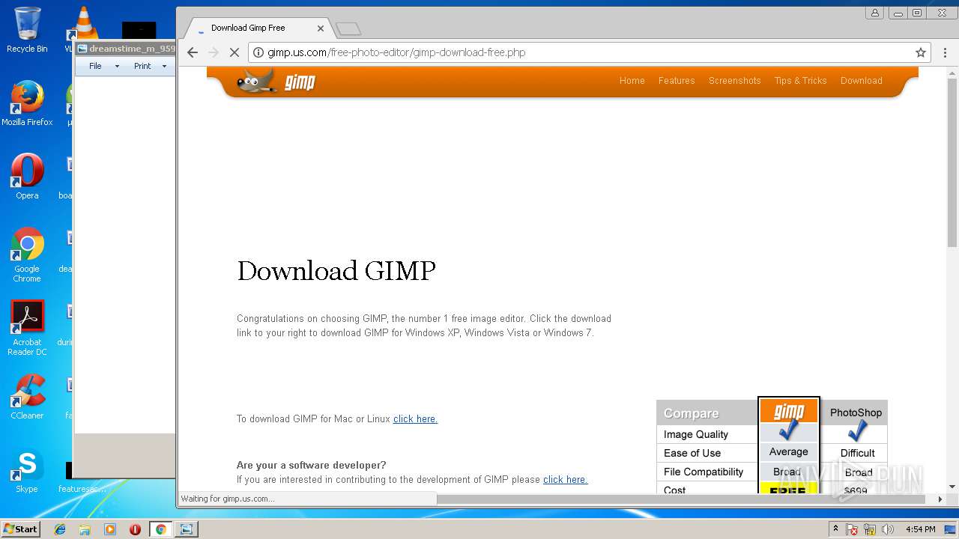
Task: Bookmark this page with the star icon
Action: tap(921, 52)
